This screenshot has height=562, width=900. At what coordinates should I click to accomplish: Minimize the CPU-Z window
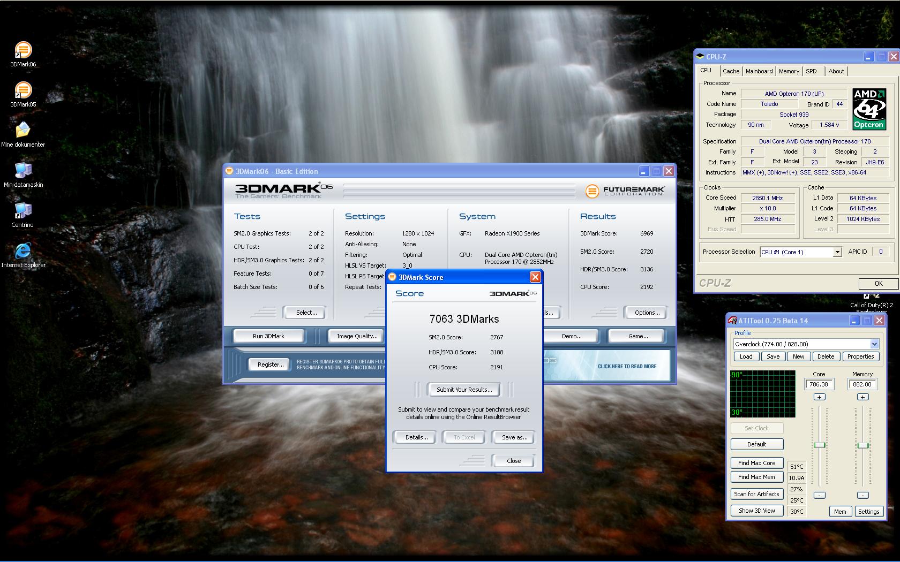(868, 56)
